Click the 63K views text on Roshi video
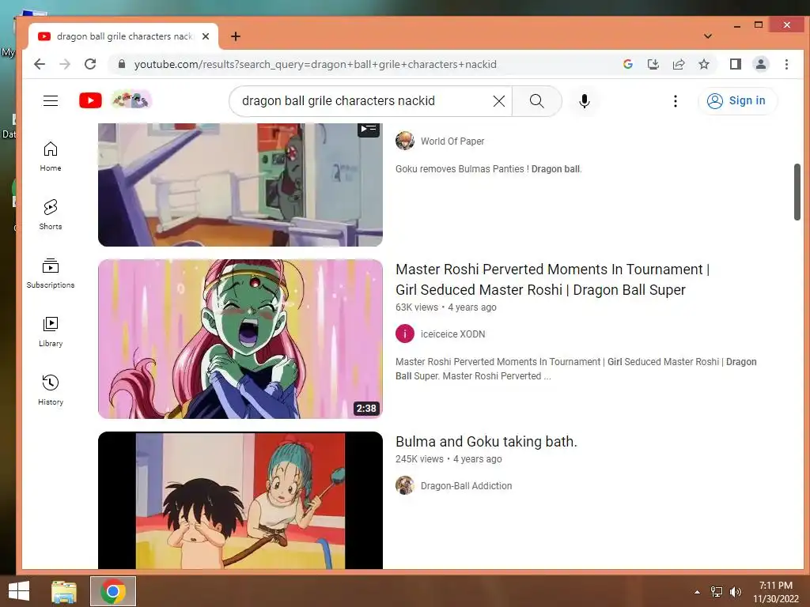 [x=416, y=307]
